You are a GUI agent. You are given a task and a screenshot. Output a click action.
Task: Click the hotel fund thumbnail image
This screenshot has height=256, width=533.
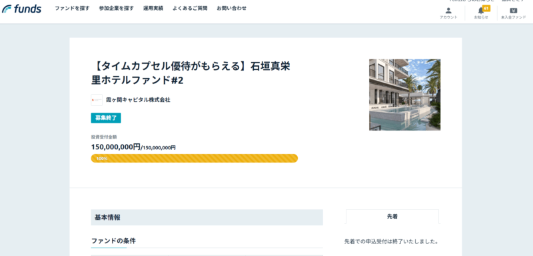pos(404,95)
